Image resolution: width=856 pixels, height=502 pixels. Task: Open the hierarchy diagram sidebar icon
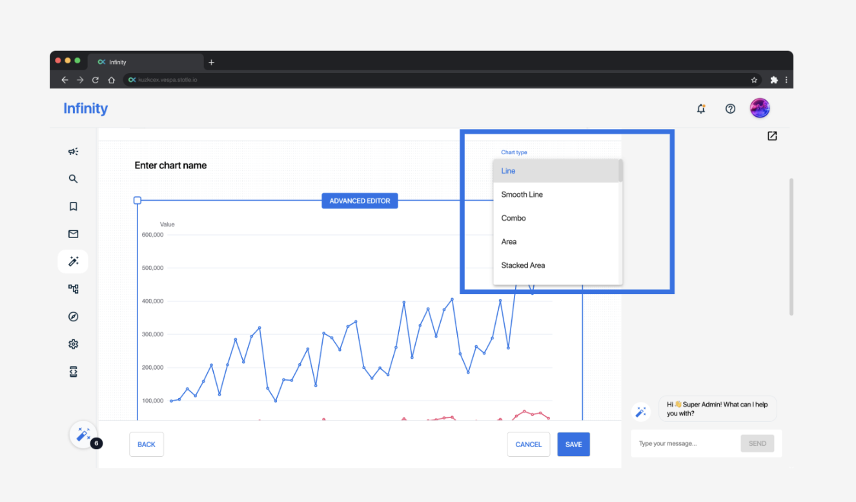tap(73, 289)
